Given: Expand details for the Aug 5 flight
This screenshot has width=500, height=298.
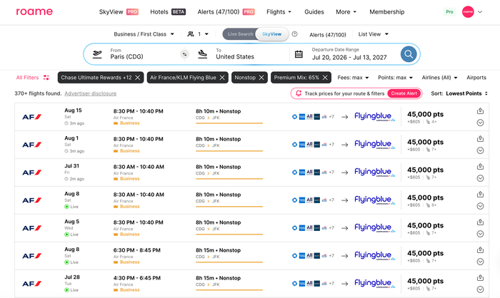Looking at the screenshot, I should [x=480, y=234].
